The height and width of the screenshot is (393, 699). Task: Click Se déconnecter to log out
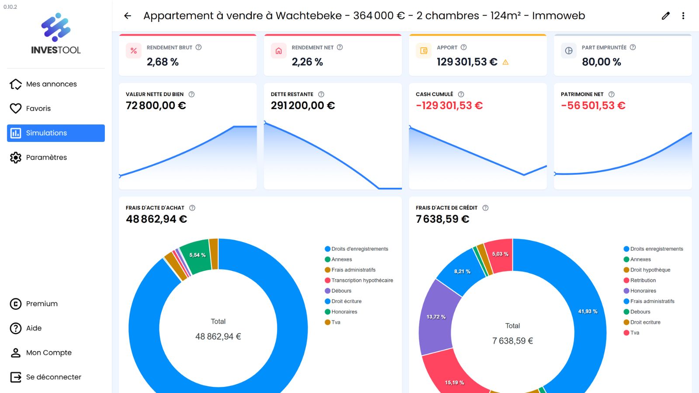(x=56, y=377)
